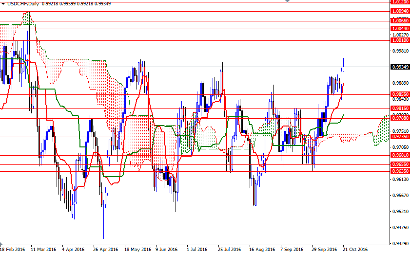The height and width of the screenshot is (253, 411).
Task: Click the chart shift marker at top
Action: (x=287, y=1)
